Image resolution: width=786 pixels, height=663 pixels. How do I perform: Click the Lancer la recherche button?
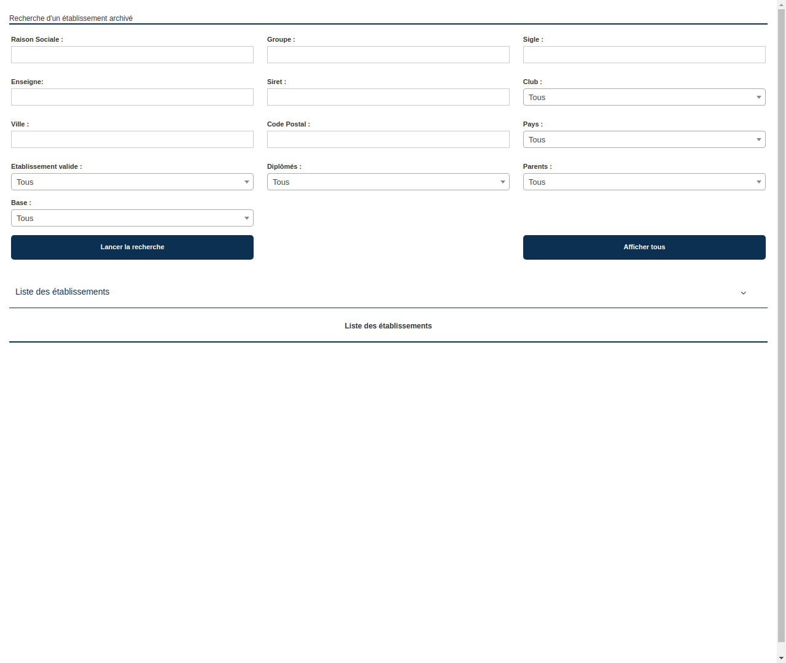tap(132, 247)
